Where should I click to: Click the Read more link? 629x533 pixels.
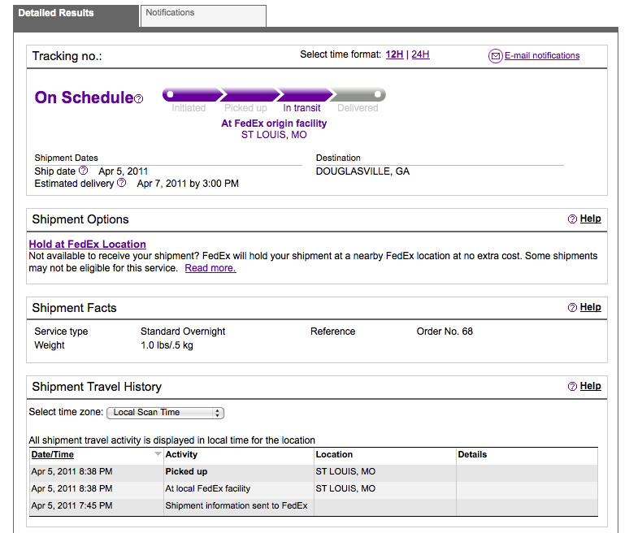tap(210, 268)
